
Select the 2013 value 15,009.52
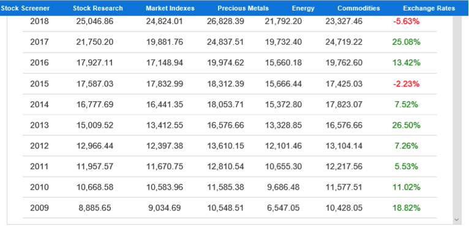(95, 125)
